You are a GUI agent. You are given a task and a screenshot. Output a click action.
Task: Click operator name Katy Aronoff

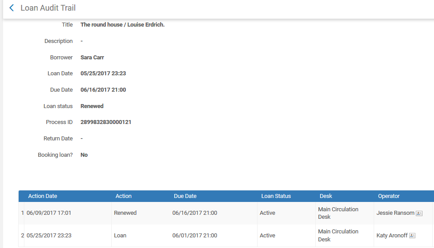392,236
